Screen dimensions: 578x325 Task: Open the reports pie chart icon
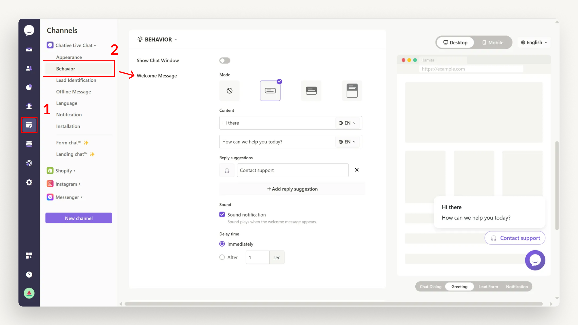tap(29, 87)
